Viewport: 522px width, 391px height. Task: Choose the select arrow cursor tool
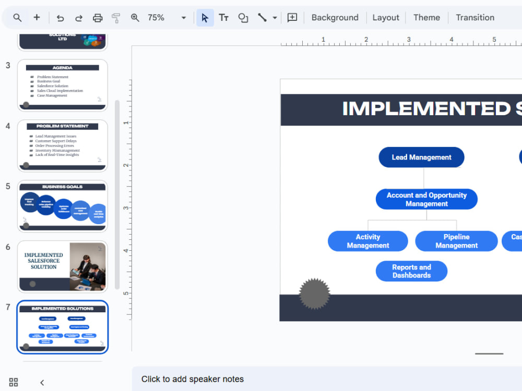(205, 18)
